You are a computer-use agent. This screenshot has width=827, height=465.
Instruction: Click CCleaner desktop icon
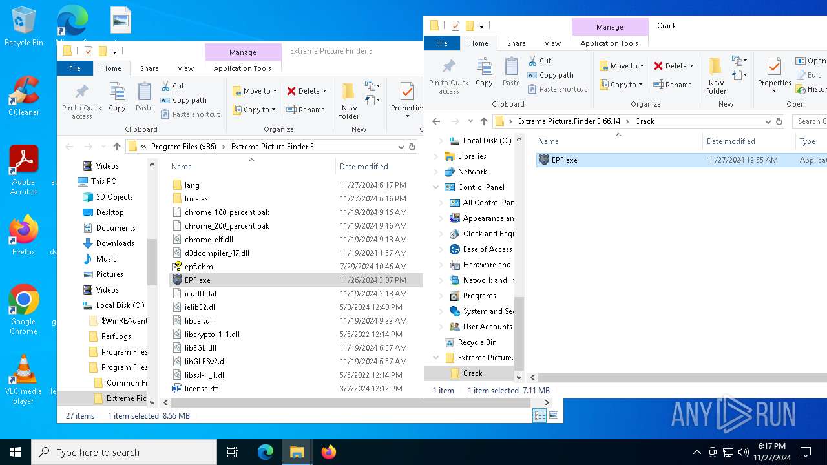[23, 96]
